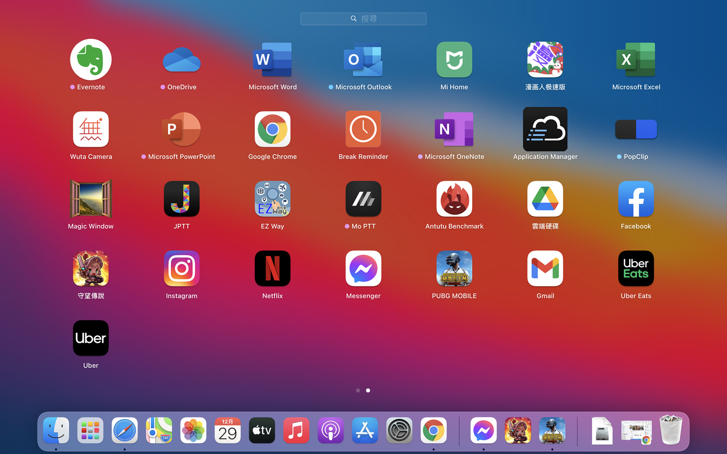Open Finder from the Dock
Image resolution: width=727 pixels, height=454 pixels.
pyautogui.click(x=56, y=430)
